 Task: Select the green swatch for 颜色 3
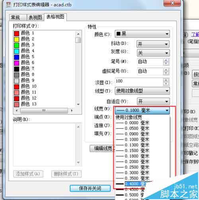17,45
